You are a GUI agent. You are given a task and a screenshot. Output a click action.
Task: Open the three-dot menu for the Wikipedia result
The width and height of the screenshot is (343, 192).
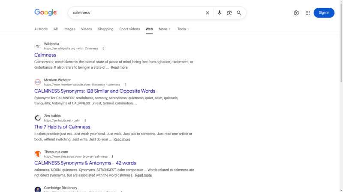[103, 49]
